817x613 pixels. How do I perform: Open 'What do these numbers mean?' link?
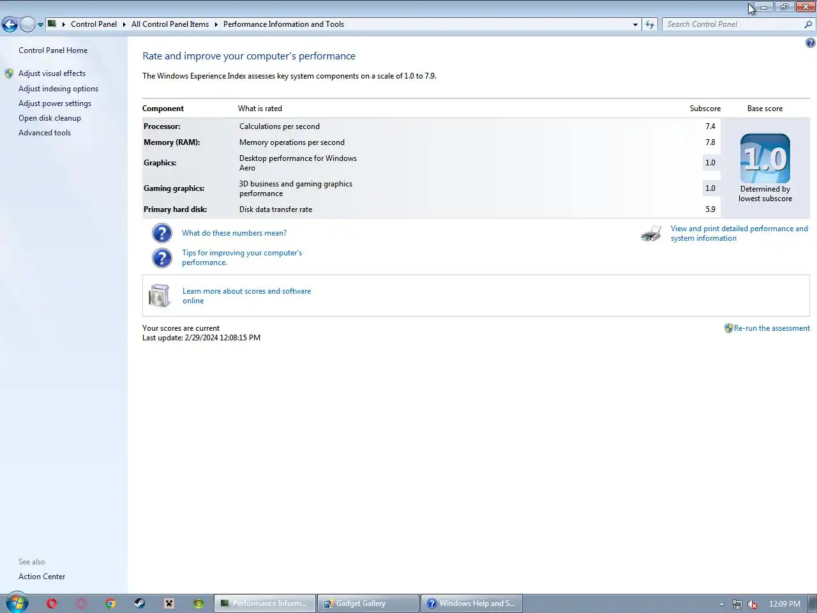pos(234,233)
